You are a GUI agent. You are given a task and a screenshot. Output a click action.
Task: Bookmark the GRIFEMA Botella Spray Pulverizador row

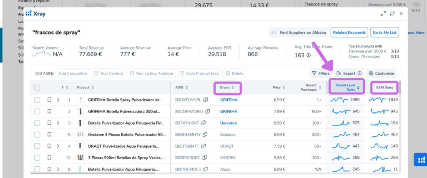[49, 100]
